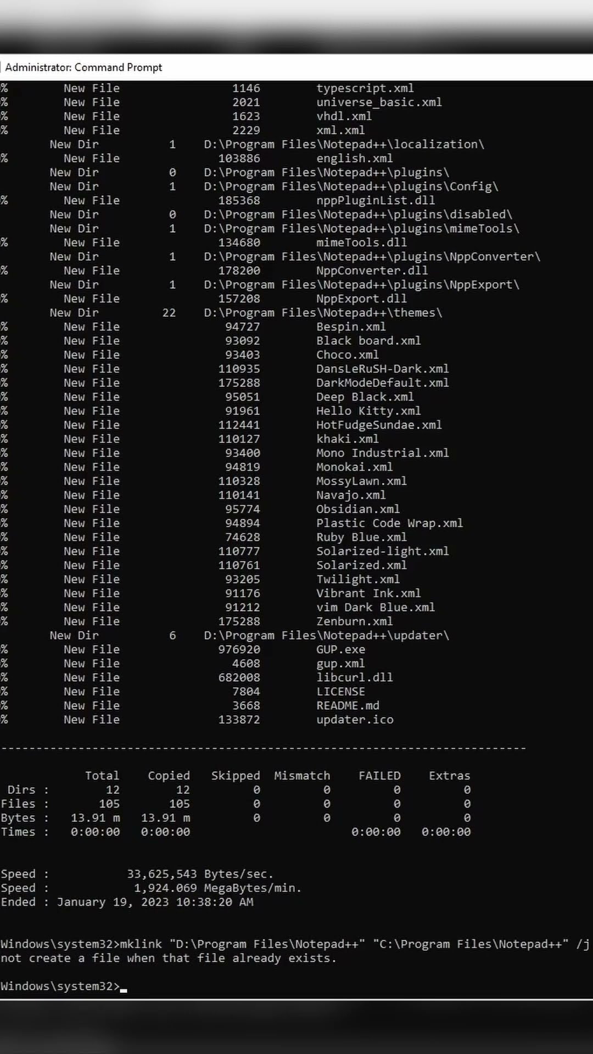Viewport: 593px width, 1054px height.
Task: Click the Skipped column header
Action: (236, 776)
